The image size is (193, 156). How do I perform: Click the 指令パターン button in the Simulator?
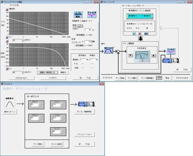click(x=10, y=112)
